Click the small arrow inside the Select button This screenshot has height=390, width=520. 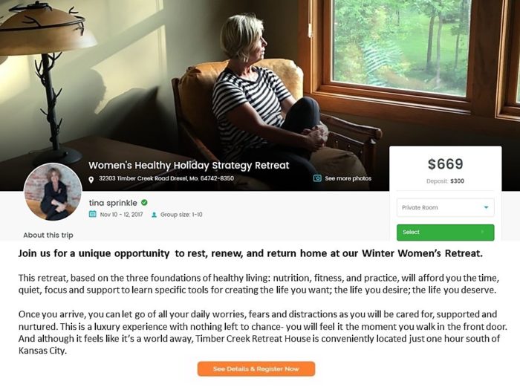click(483, 232)
